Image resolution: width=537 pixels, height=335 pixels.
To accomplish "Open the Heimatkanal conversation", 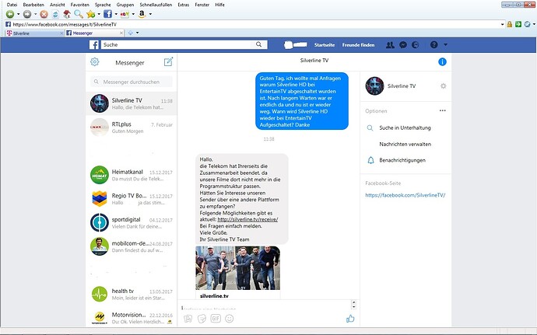I will pyautogui.click(x=132, y=175).
